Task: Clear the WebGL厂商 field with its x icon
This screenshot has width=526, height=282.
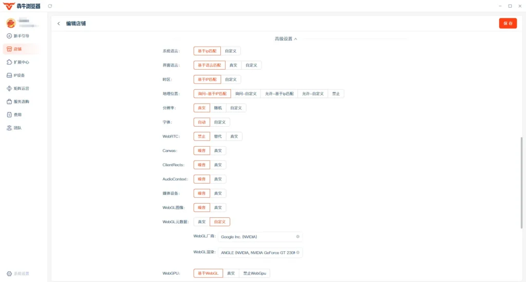Action: point(297,236)
